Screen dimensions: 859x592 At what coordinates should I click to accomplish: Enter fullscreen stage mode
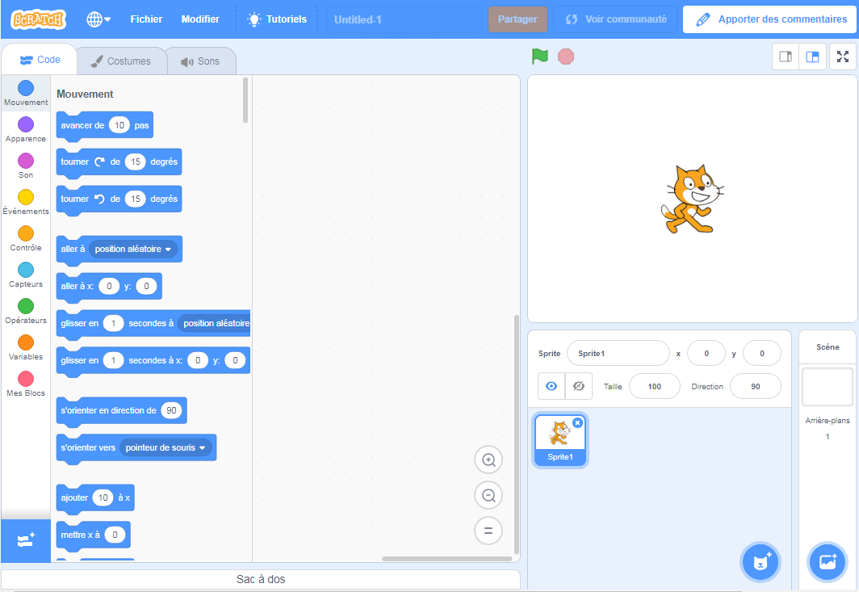(842, 57)
